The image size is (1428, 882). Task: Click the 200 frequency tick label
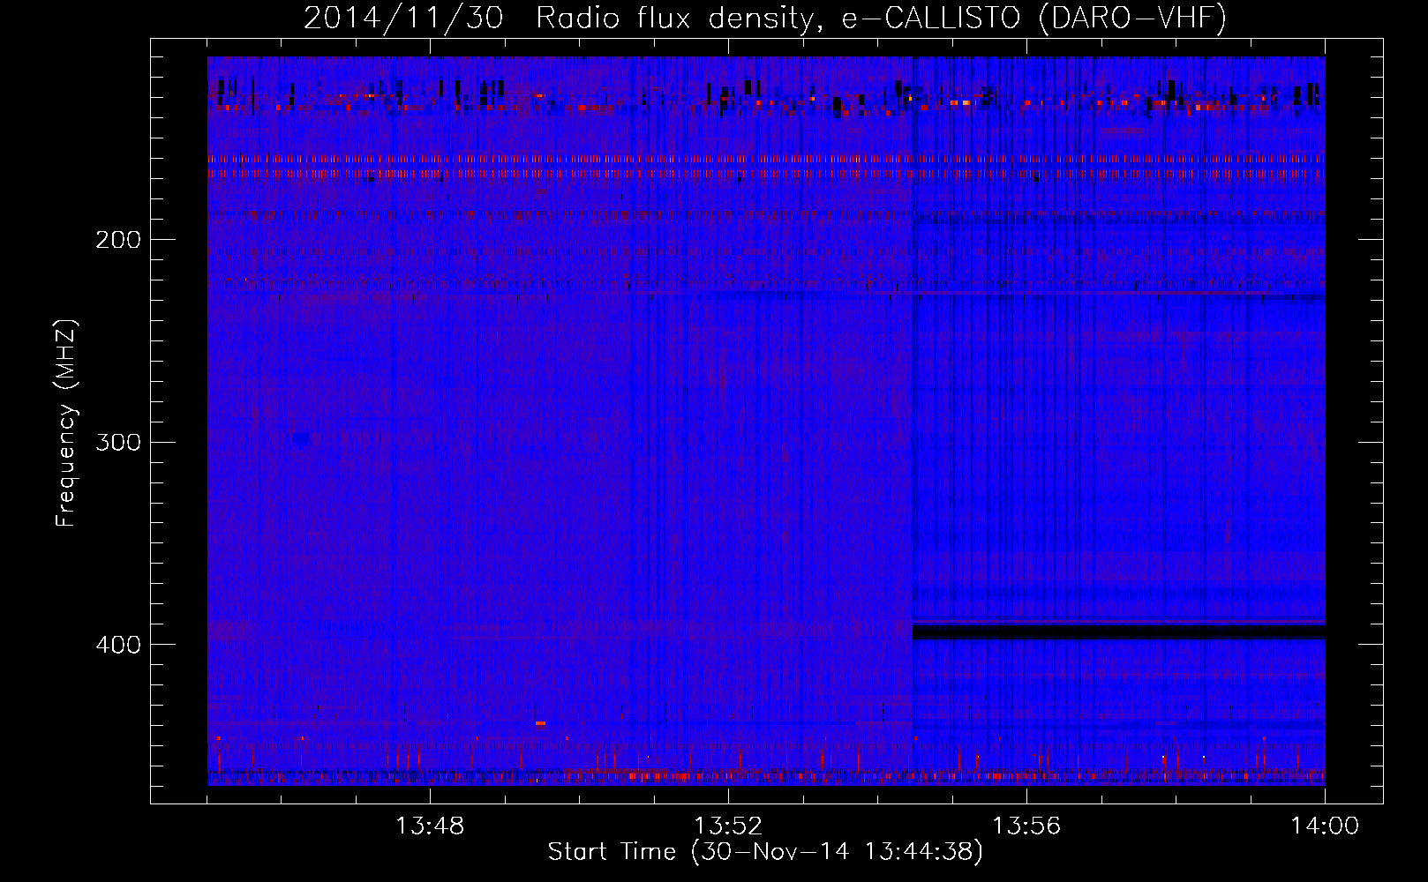pyautogui.click(x=118, y=240)
